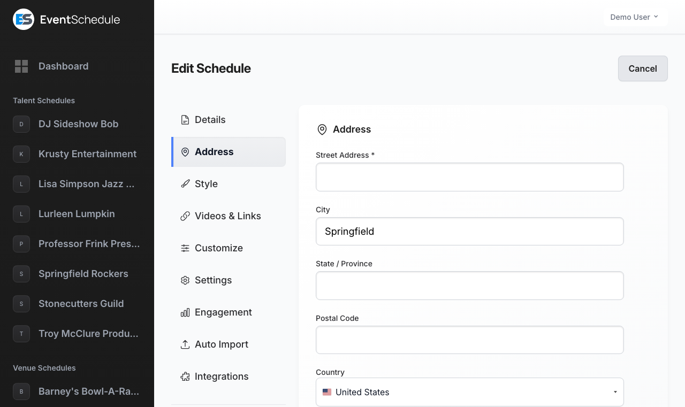
Task: Click the Videos & Links chain icon
Action: point(185,216)
